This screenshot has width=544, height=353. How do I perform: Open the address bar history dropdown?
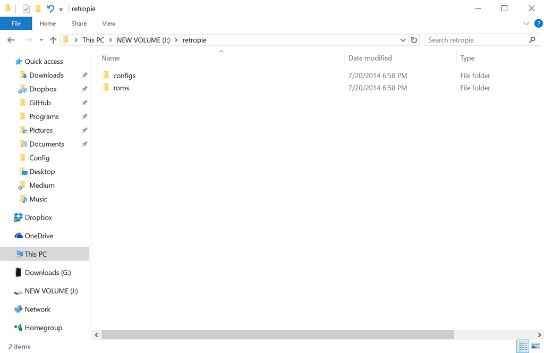403,40
